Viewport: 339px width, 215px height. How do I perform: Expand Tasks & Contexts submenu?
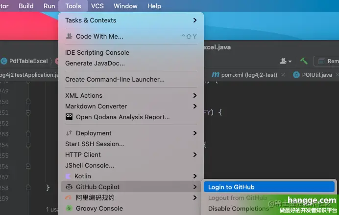(131, 20)
